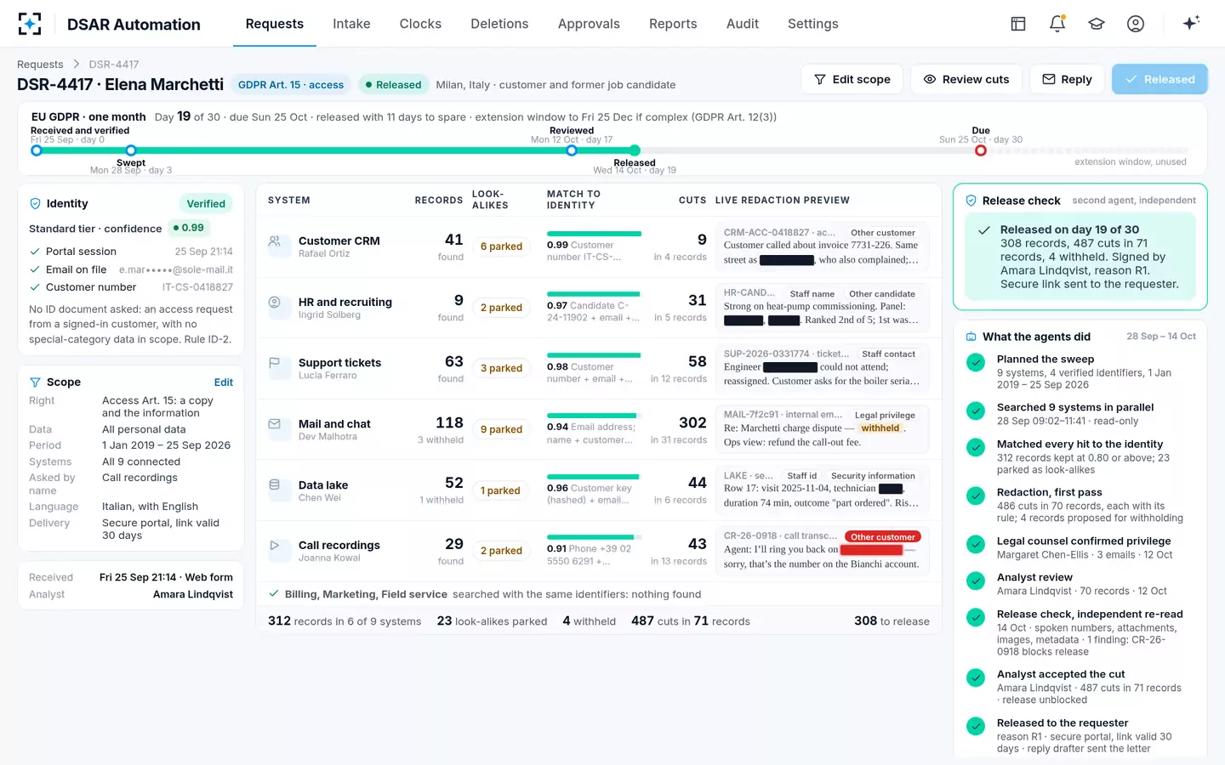Screen dimensions: 1225x765
Task: Click the Searched 9 systems check icon
Action: [976, 411]
